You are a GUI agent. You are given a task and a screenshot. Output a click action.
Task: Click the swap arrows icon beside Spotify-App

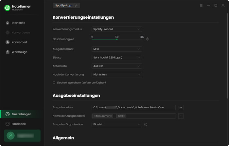pyautogui.click(x=76, y=6)
